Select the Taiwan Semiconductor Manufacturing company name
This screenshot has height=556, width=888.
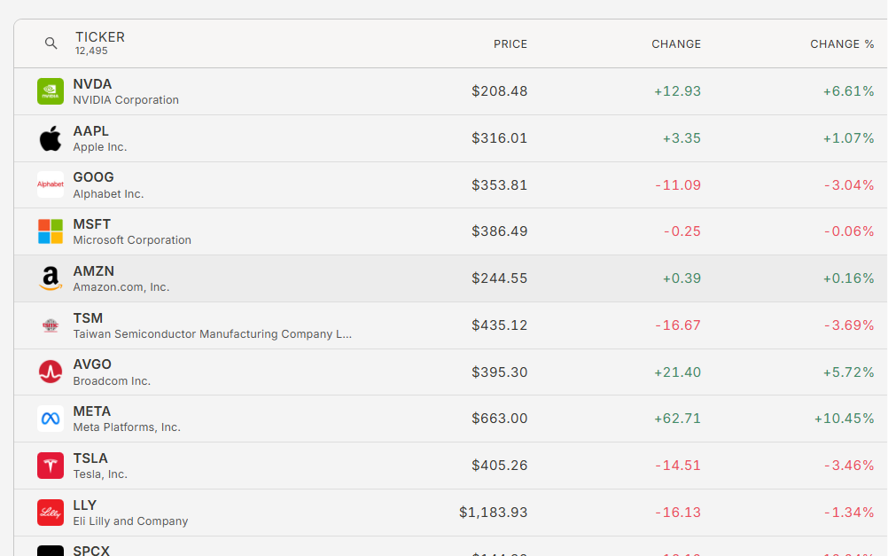(x=213, y=334)
